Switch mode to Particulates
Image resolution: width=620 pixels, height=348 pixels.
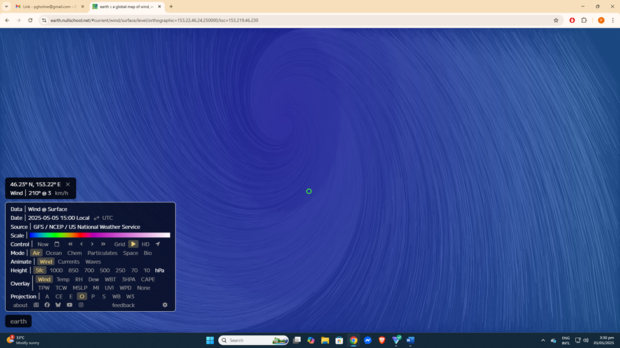coord(102,253)
